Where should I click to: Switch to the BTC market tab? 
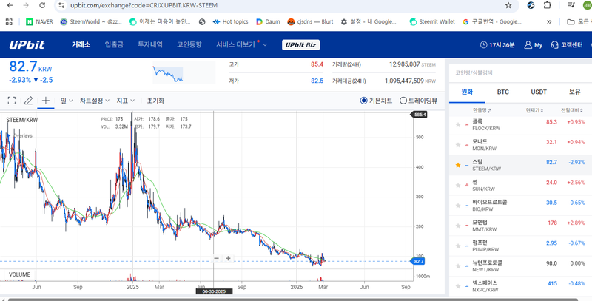click(503, 92)
